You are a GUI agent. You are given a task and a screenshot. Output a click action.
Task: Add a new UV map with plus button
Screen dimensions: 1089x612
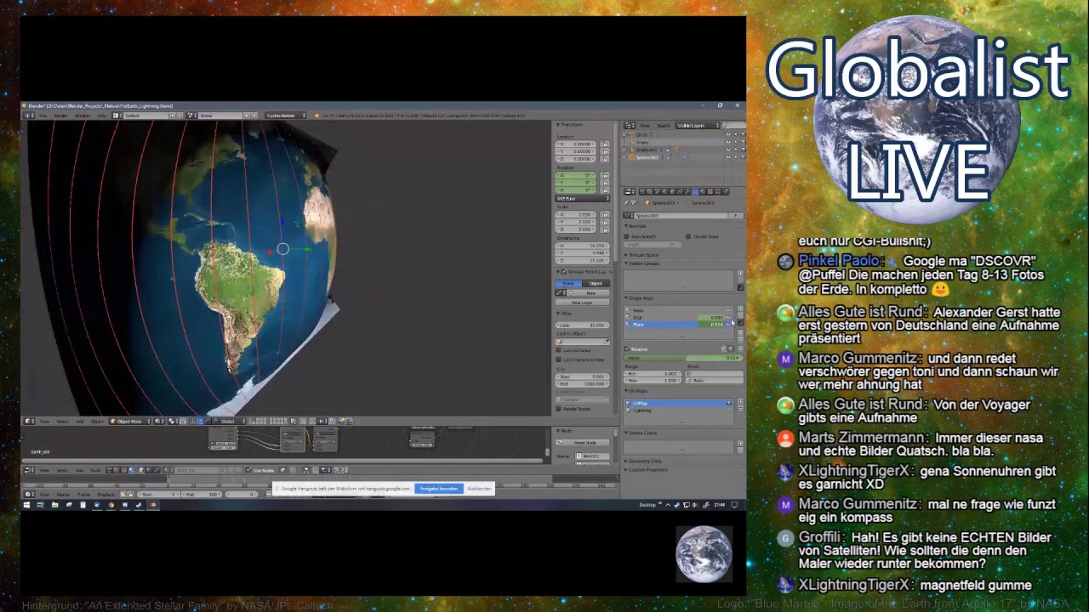(x=740, y=401)
